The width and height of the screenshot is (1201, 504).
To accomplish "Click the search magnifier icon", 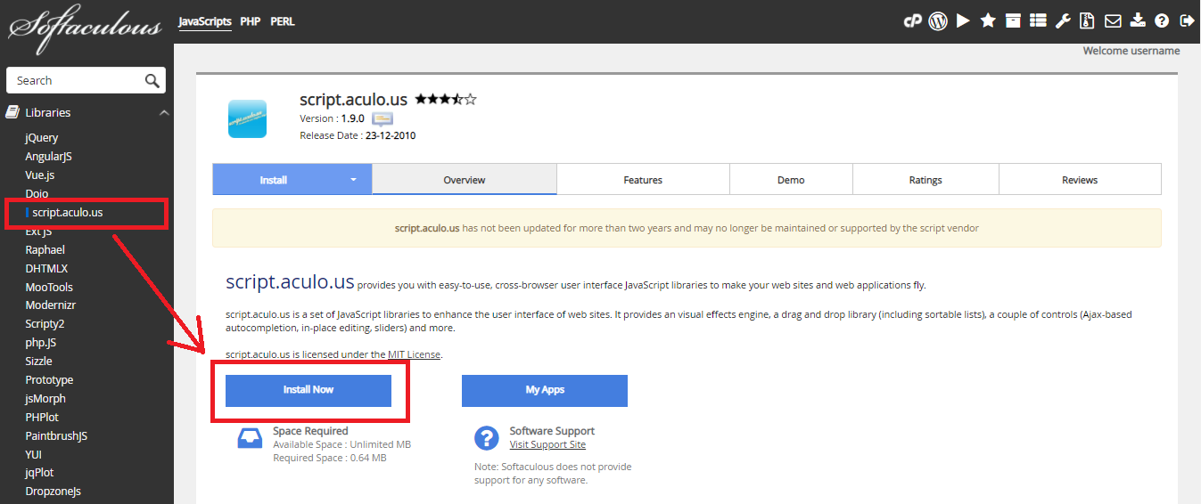I will [152, 81].
